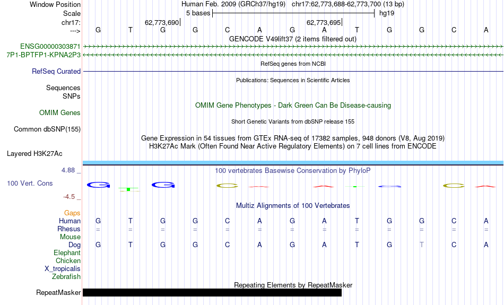504x305 pixels.
Task: Open 100 vertebrates Basewise Conservation title
Action: click(293, 171)
